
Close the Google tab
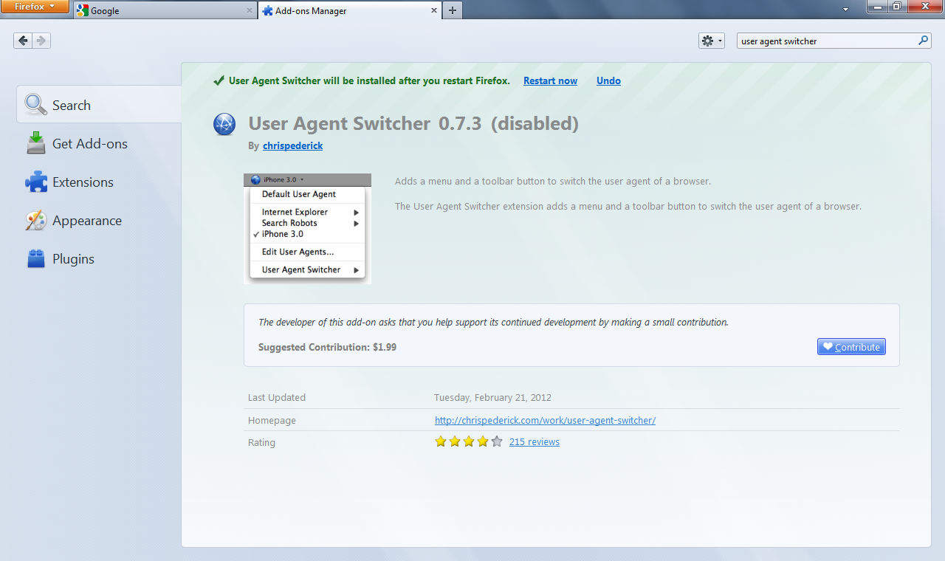pos(250,11)
